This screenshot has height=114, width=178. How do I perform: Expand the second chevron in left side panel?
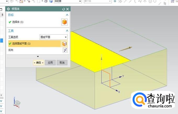[1, 106]
